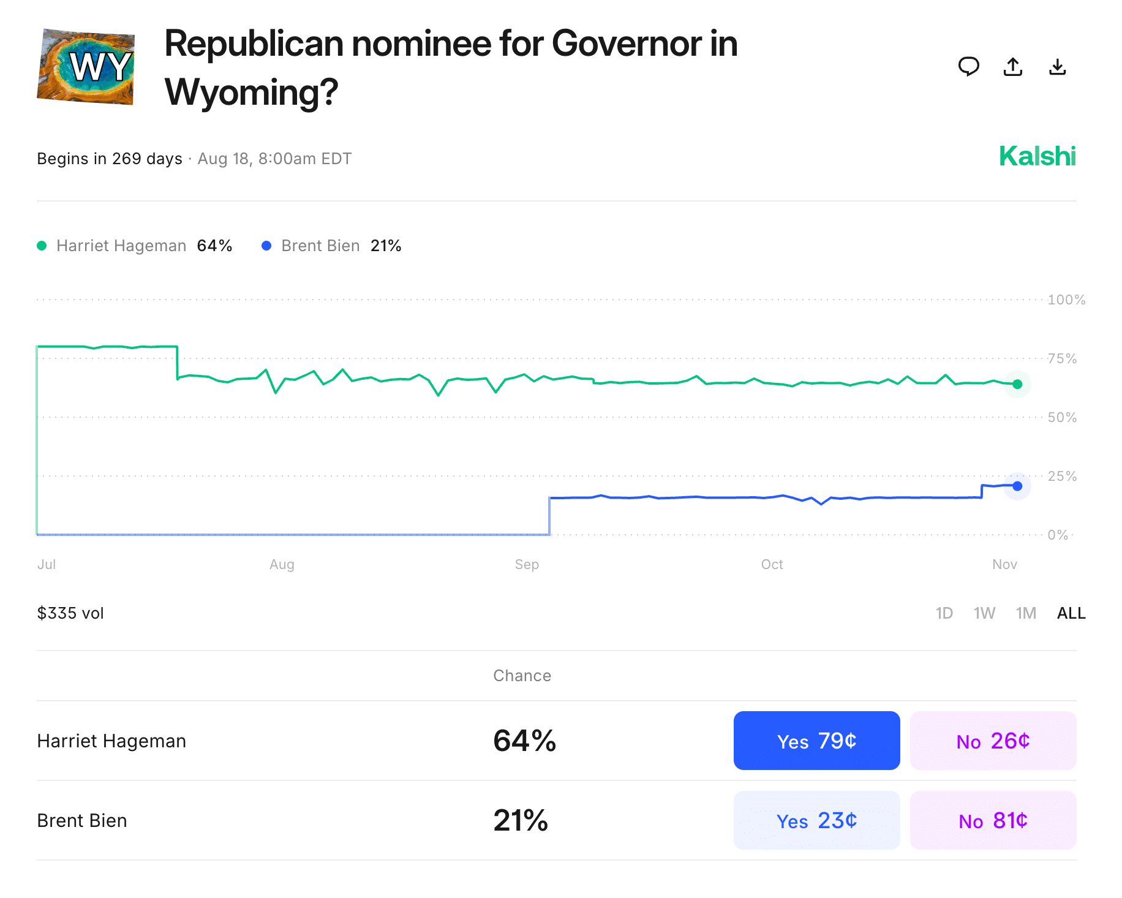Screen dimensions: 1122x898
Task: Click blue Brent Bien legend dot
Action: pyautogui.click(x=266, y=246)
